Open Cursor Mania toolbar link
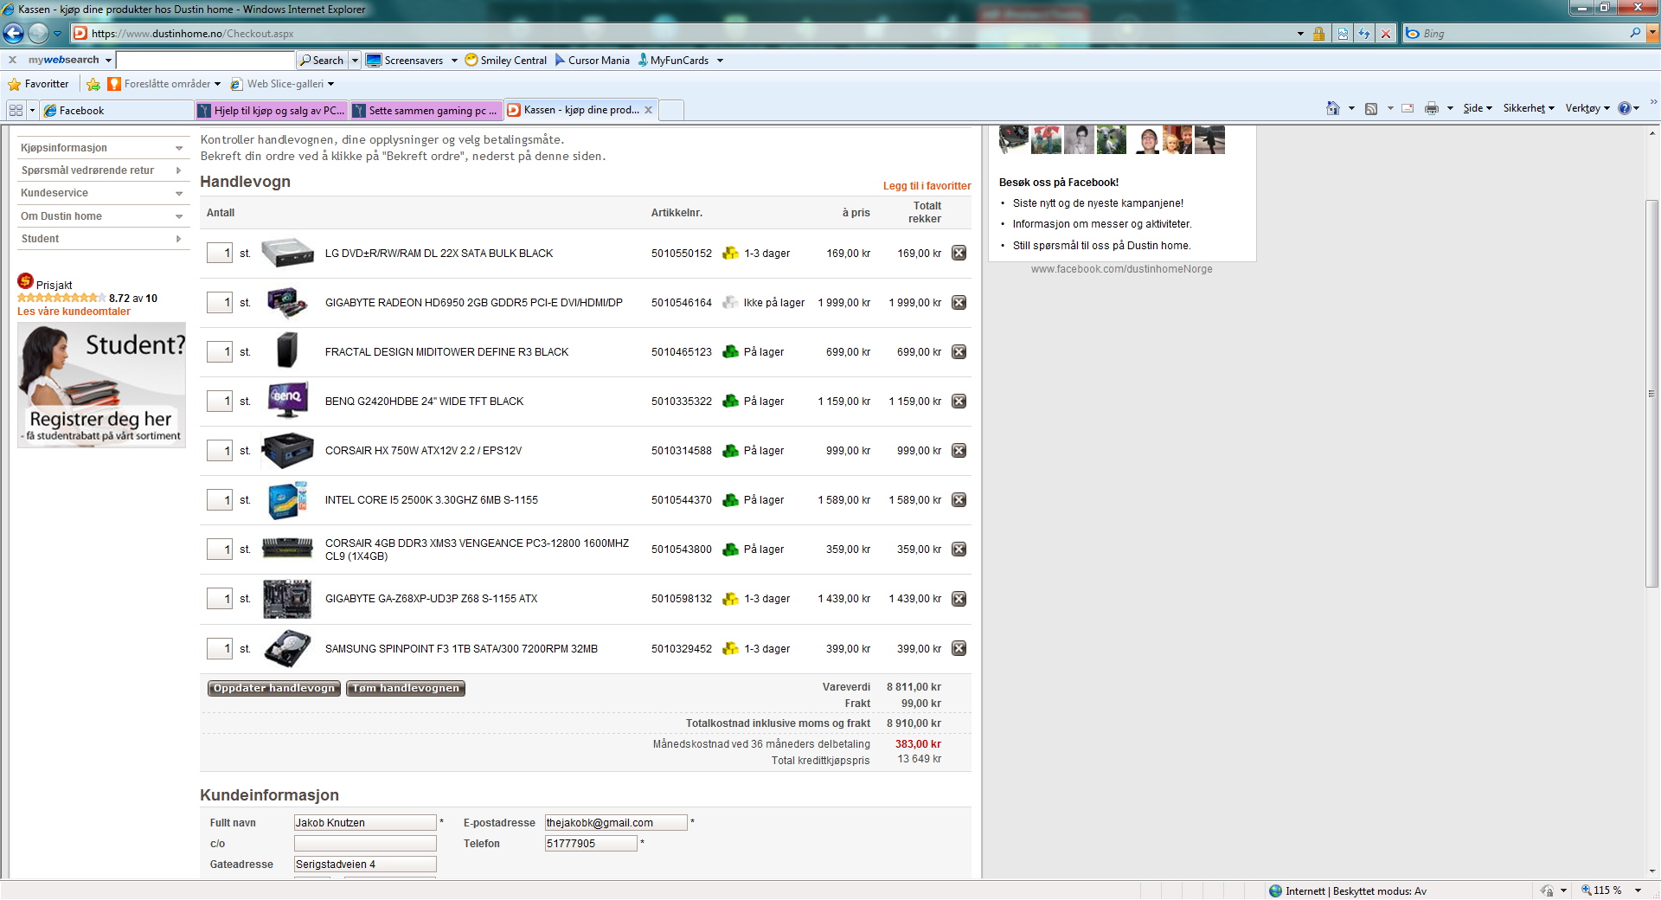Image resolution: width=1661 pixels, height=900 pixels. tap(592, 61)
